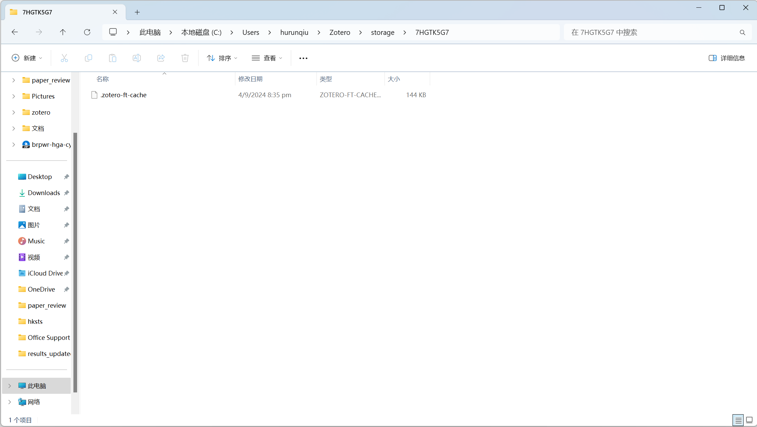Click the Cut scissors icon
The height and width of the screenshot is (427, 757).
pyautogui.click(x=64, y=58)
